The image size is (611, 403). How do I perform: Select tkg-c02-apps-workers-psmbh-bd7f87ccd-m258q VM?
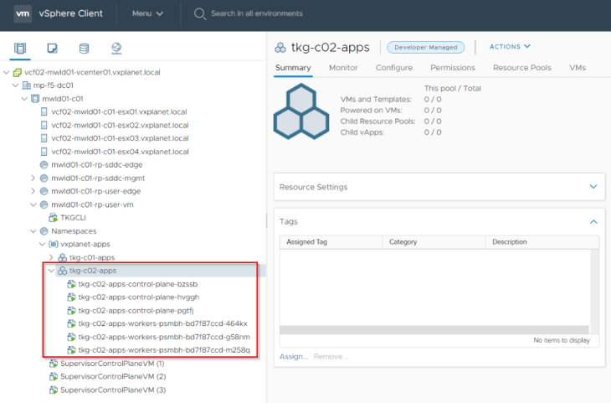[164, 350]
